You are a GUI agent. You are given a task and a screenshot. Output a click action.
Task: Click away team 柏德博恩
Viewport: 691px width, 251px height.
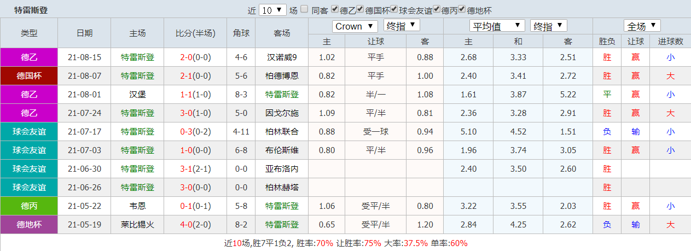[282, 75]
